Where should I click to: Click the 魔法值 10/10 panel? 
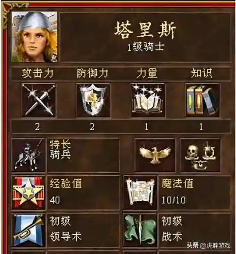pyautogui.click(x=194, y=193)
